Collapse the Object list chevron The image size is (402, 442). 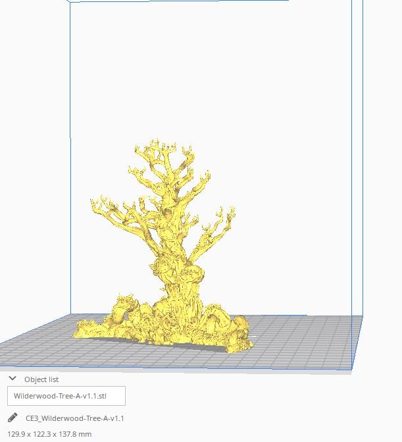pyautogui.click(x=13, y=378)
